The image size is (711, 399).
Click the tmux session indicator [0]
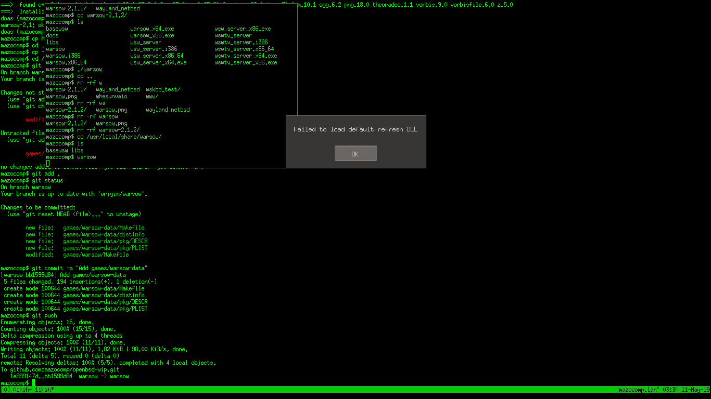[x=5, y=390]
